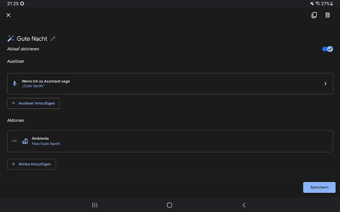Save routine with Speichern button
The image size is (340, 212).
(x=319, y=187)
